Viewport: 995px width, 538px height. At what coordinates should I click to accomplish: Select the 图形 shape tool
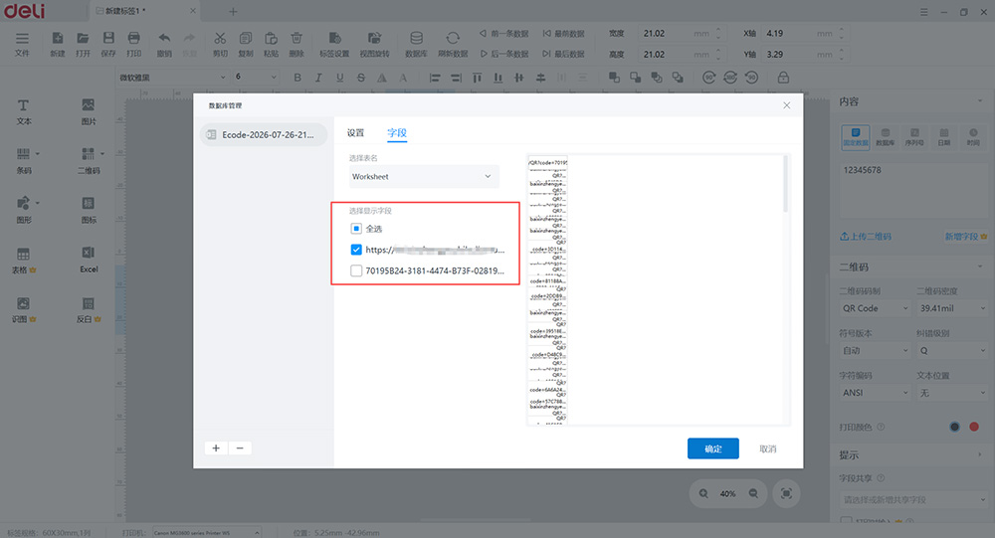[24, 210]
